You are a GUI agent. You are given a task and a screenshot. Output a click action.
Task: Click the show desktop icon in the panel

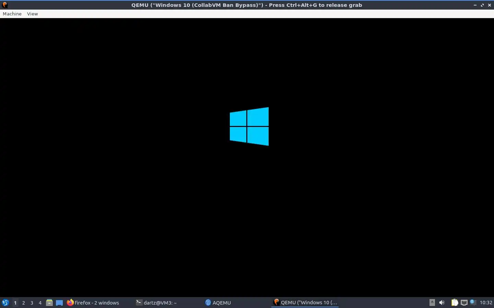pyautogui.click(x=59, y=303)
